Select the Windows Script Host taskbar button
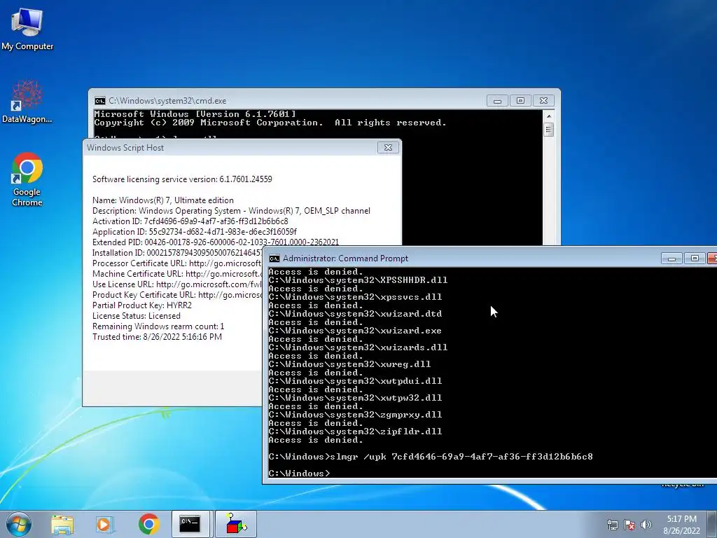 236,524
